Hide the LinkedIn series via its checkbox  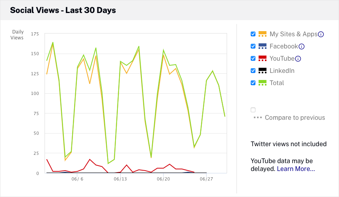click(253, 71)
